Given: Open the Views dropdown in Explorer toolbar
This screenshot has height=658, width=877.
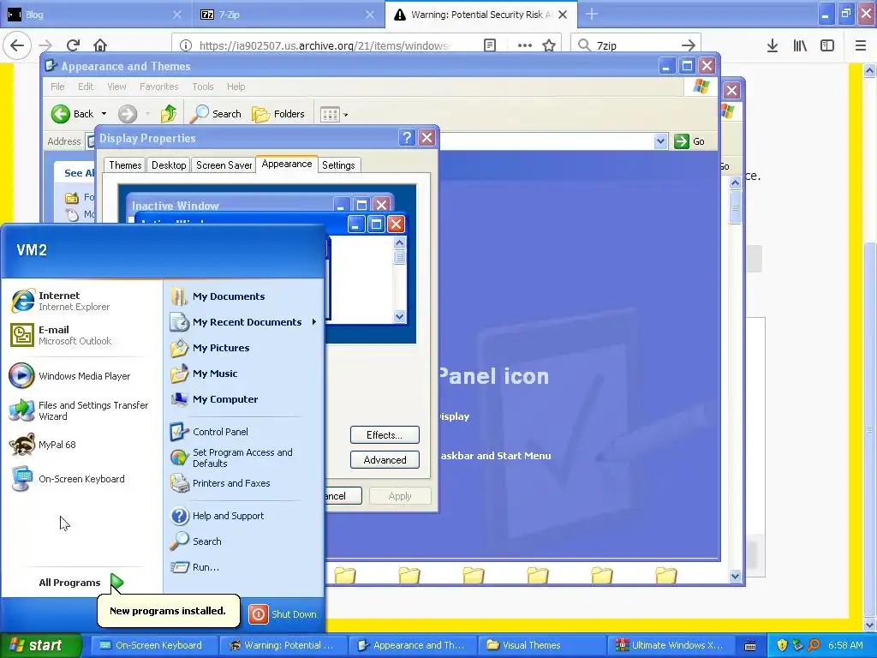Looking at the screenshot, I should tap(334, 115).
